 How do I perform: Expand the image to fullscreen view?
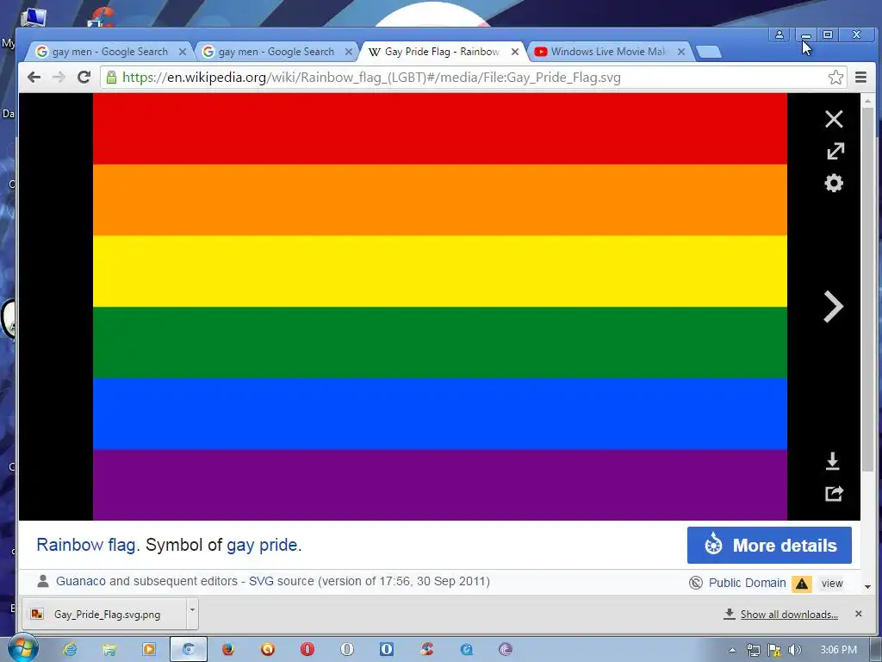point(835,151)
